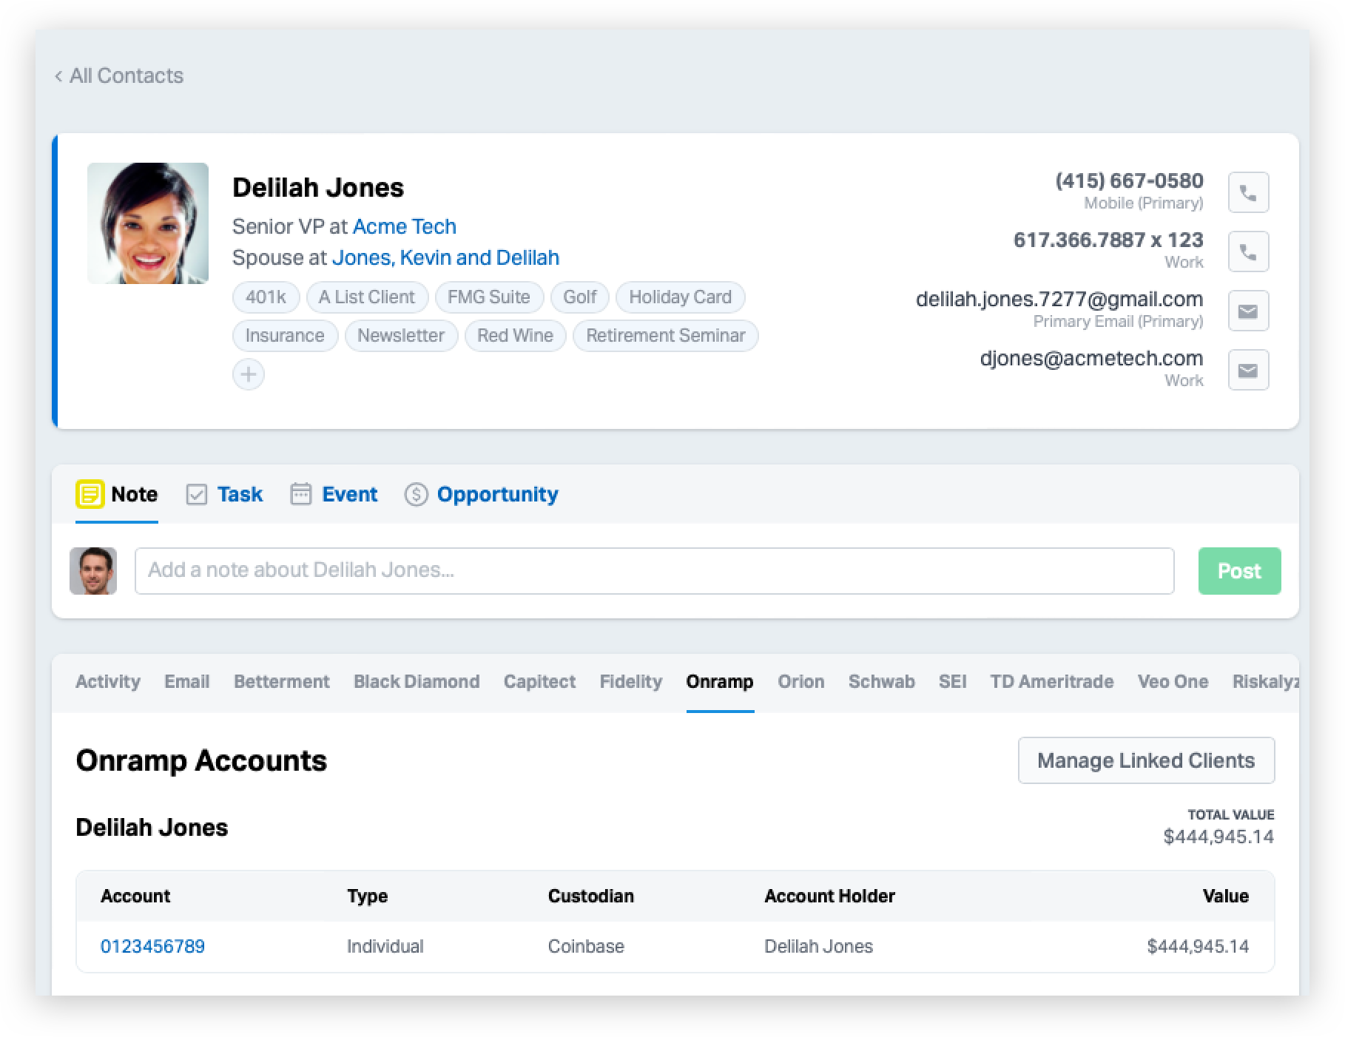1345x1037 pixels.
Task: Click the FMG Suite tag
Action: 489,297
